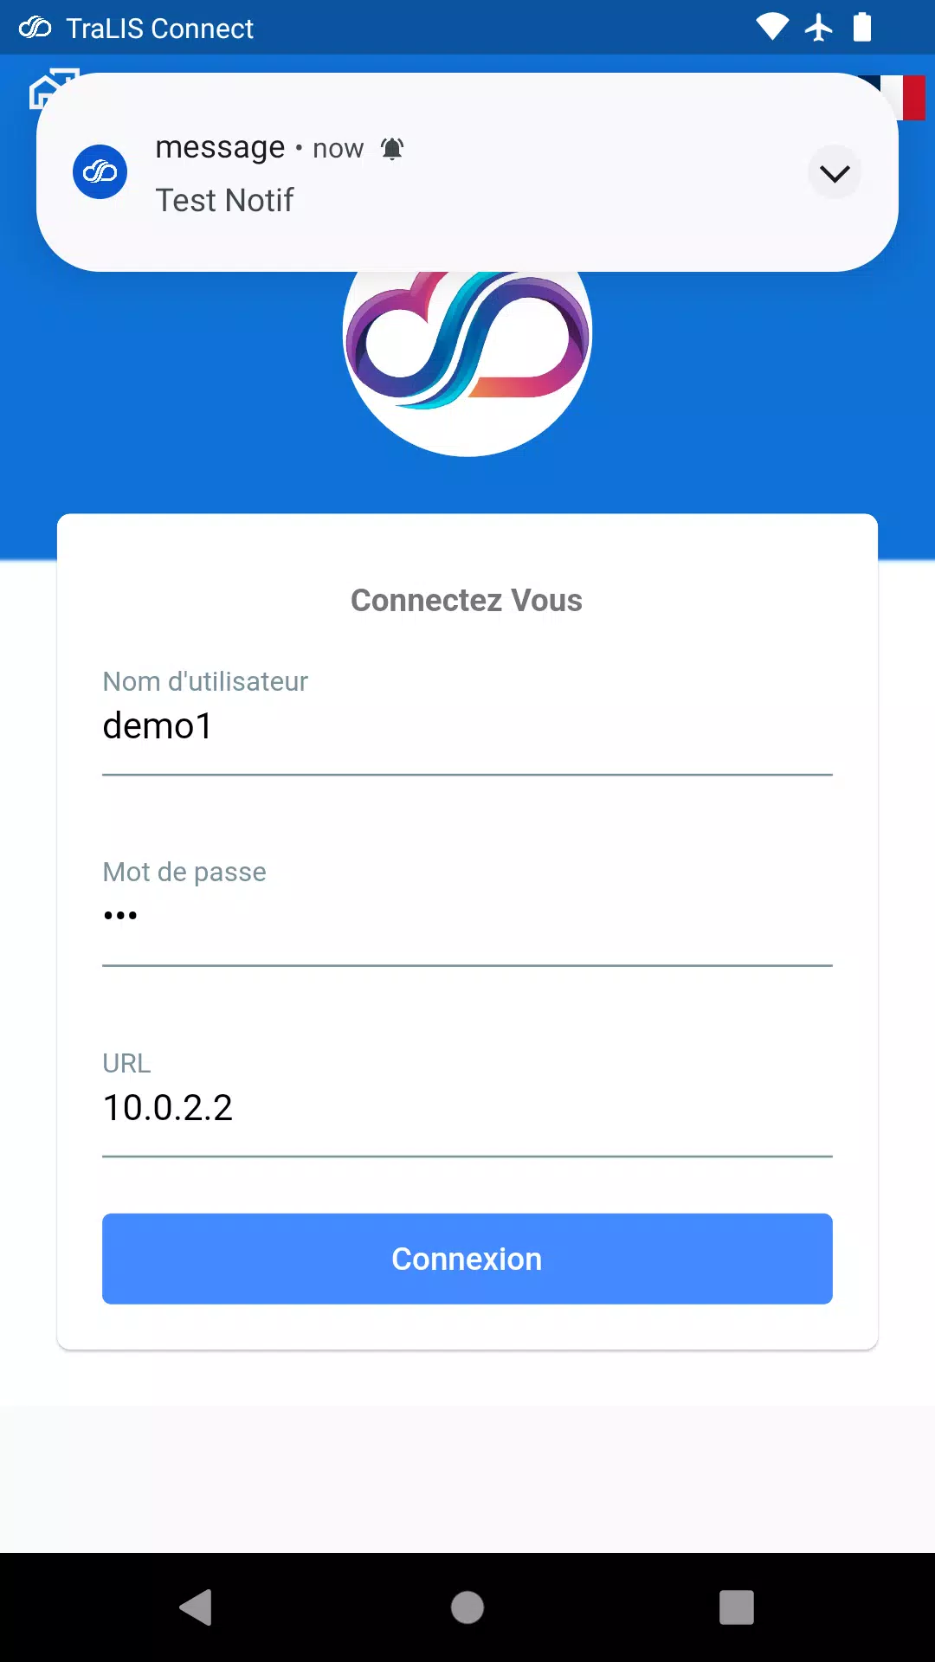Tap the airplane mode status icon
The image size is (935, 1662).
818,28
